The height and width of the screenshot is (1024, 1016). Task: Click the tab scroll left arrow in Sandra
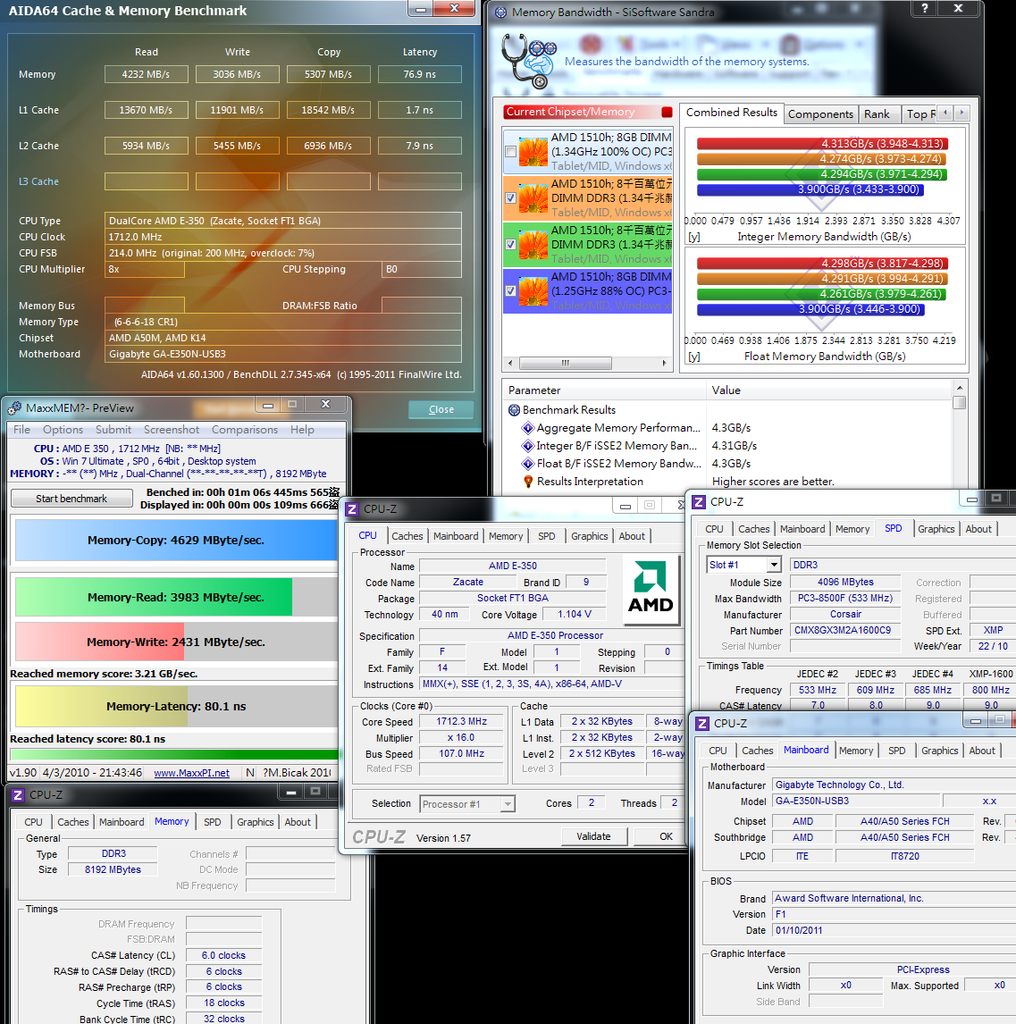945,113
